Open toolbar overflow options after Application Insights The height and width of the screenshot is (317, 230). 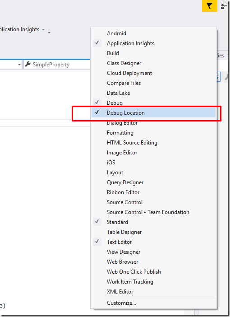point(49,32)
